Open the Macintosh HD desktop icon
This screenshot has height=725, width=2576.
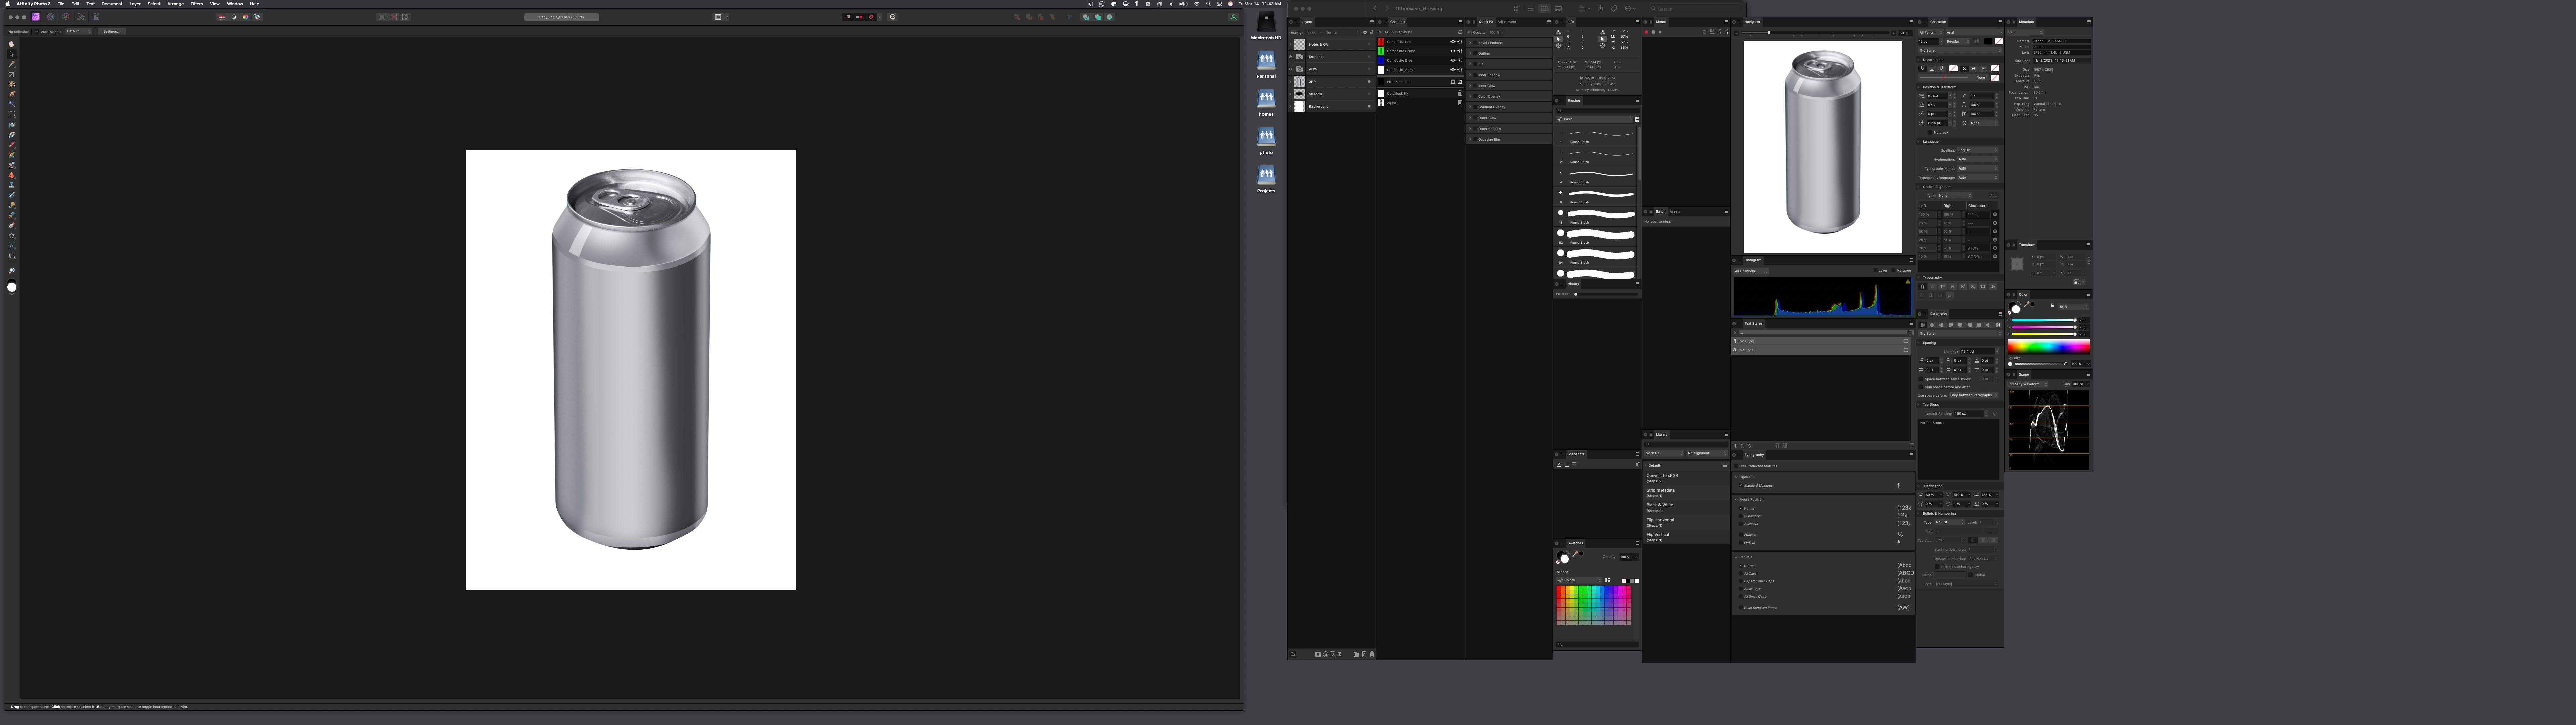[x=1266, y=24]
